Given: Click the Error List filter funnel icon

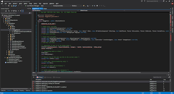Looking at the screenshot, I should coord(34,77).
